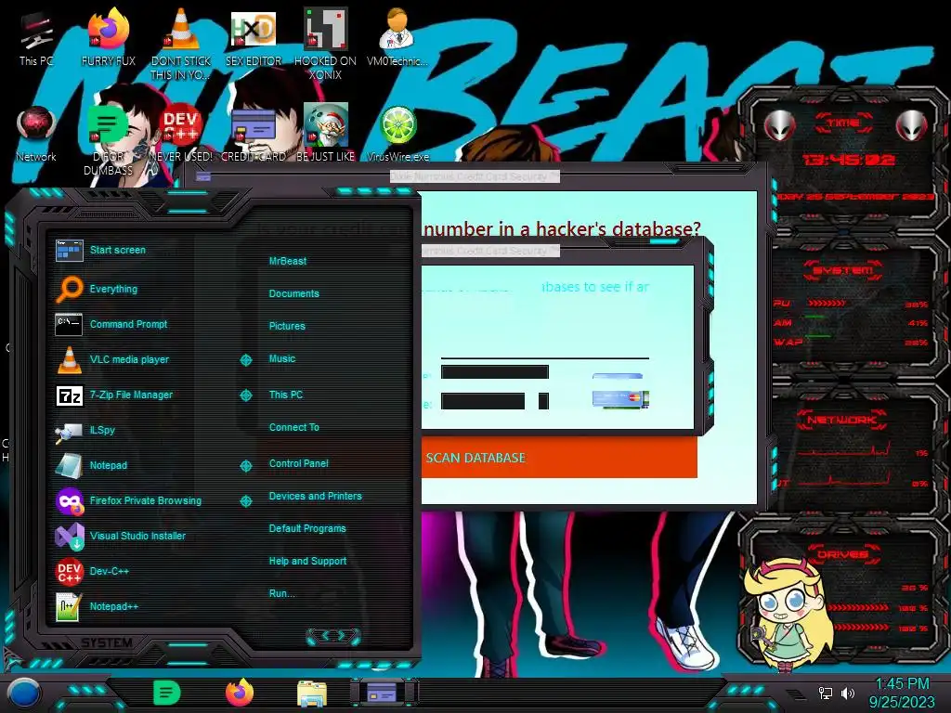Open Connect To in start menu
The image size is (951, 713).
[293, 427]
